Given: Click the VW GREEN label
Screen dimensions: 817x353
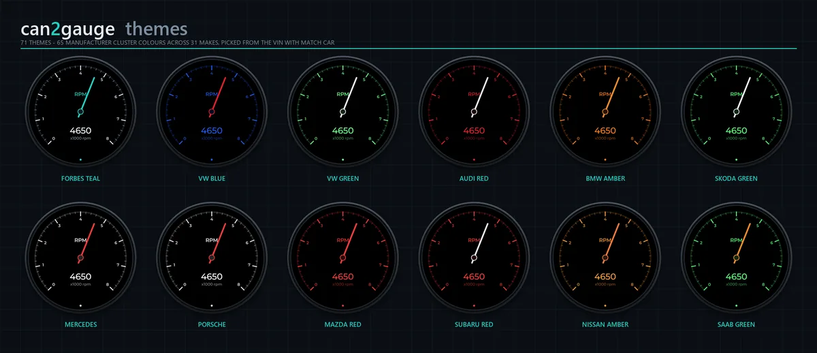Looking at the screenshot, I should (342, 179).
